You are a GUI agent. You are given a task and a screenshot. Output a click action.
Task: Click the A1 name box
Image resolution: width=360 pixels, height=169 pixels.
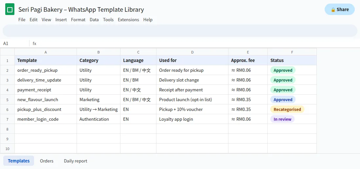[x=15, y=43]
